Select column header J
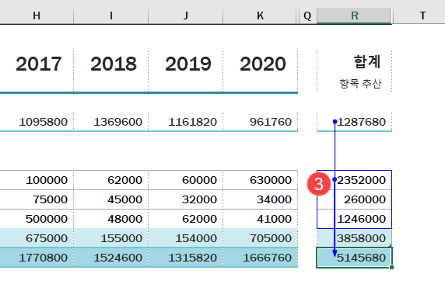The width and height of the screenshot is (445, 298). click(186, 16)
